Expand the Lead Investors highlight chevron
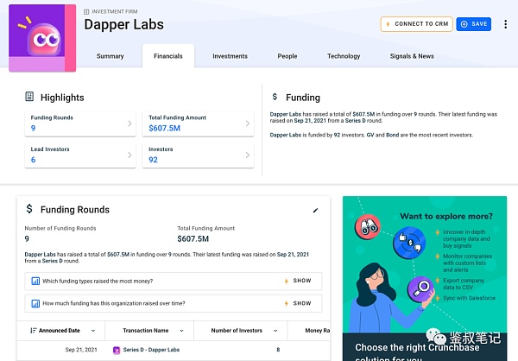Viewport: 518px width, 361px height. [x=129, y=155]
